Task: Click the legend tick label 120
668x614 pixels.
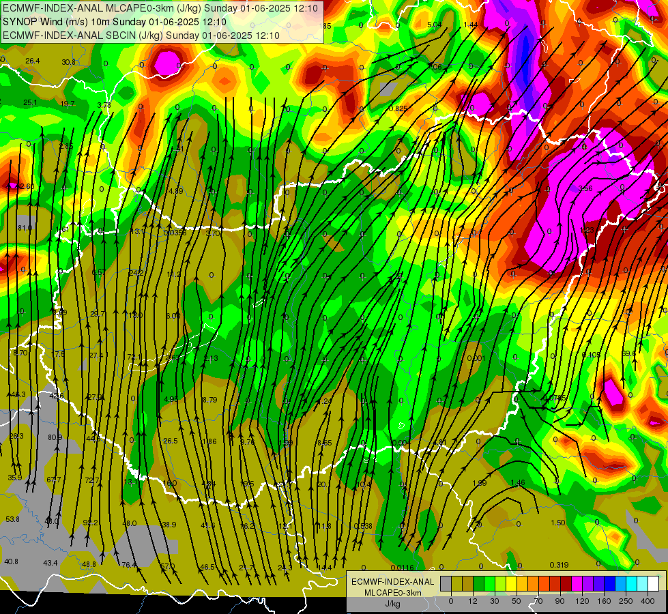Action: [582, 601]
